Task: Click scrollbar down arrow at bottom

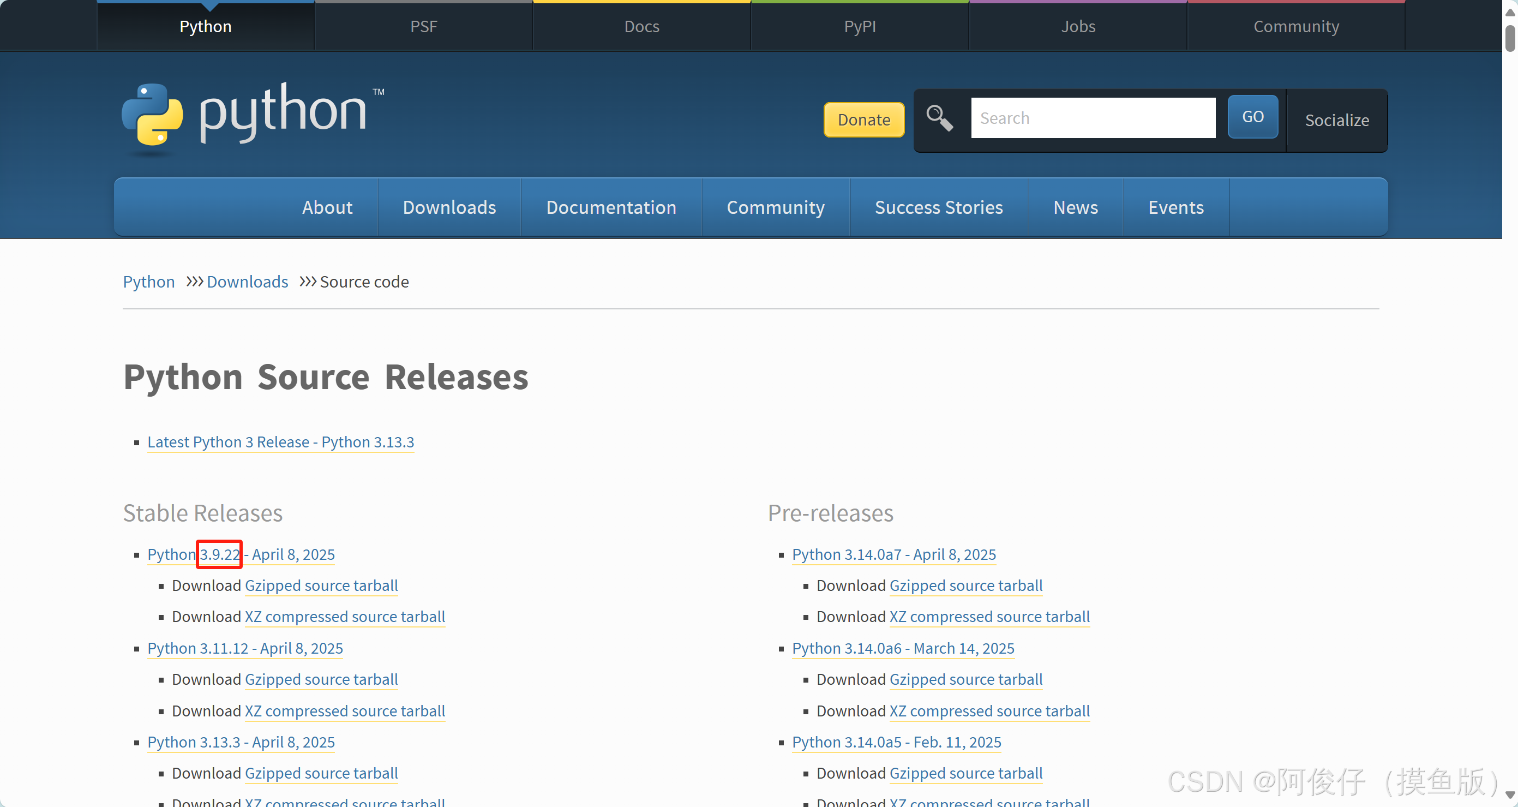Action: pyautogui.click(x=1510, y=795)
